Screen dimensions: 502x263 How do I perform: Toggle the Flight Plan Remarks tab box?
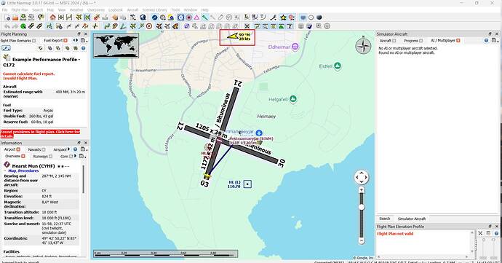(x=34, y=41)
